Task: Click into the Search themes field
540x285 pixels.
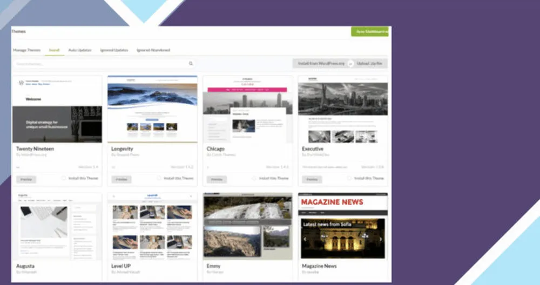Action: (100, 64)
